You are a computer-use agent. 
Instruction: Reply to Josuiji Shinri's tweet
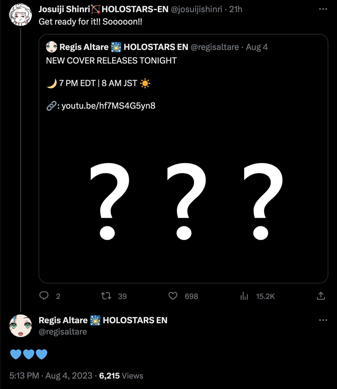point(44,296)
